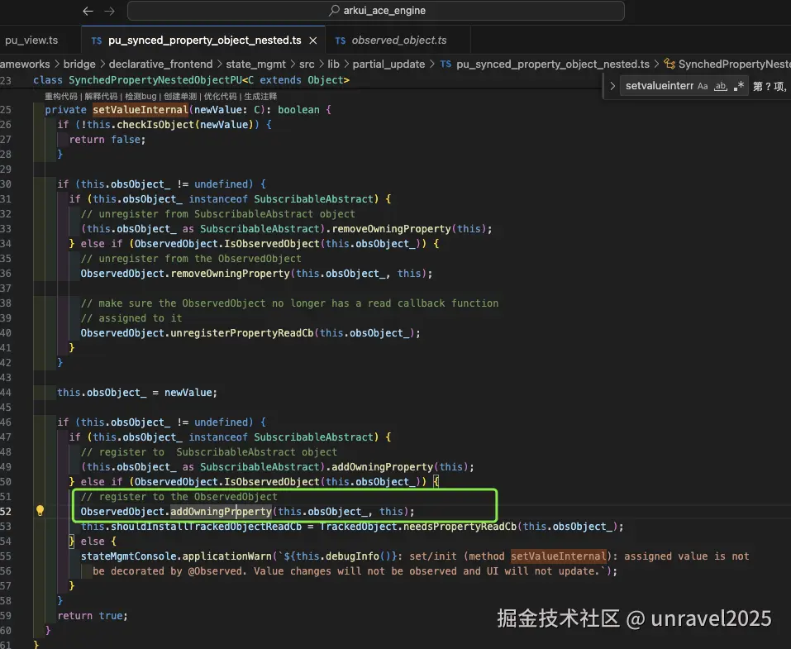Screen dimensions: 791x649
Task: Click IsObservedObject call on line 34
Action: point(271,244)
